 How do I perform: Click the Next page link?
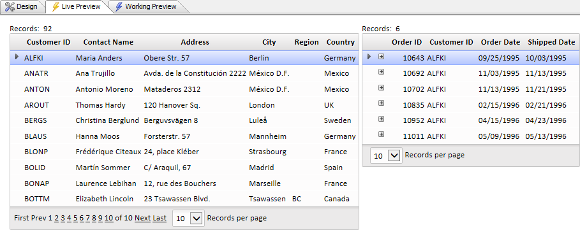pyautogui.click(x=142, y=218)
